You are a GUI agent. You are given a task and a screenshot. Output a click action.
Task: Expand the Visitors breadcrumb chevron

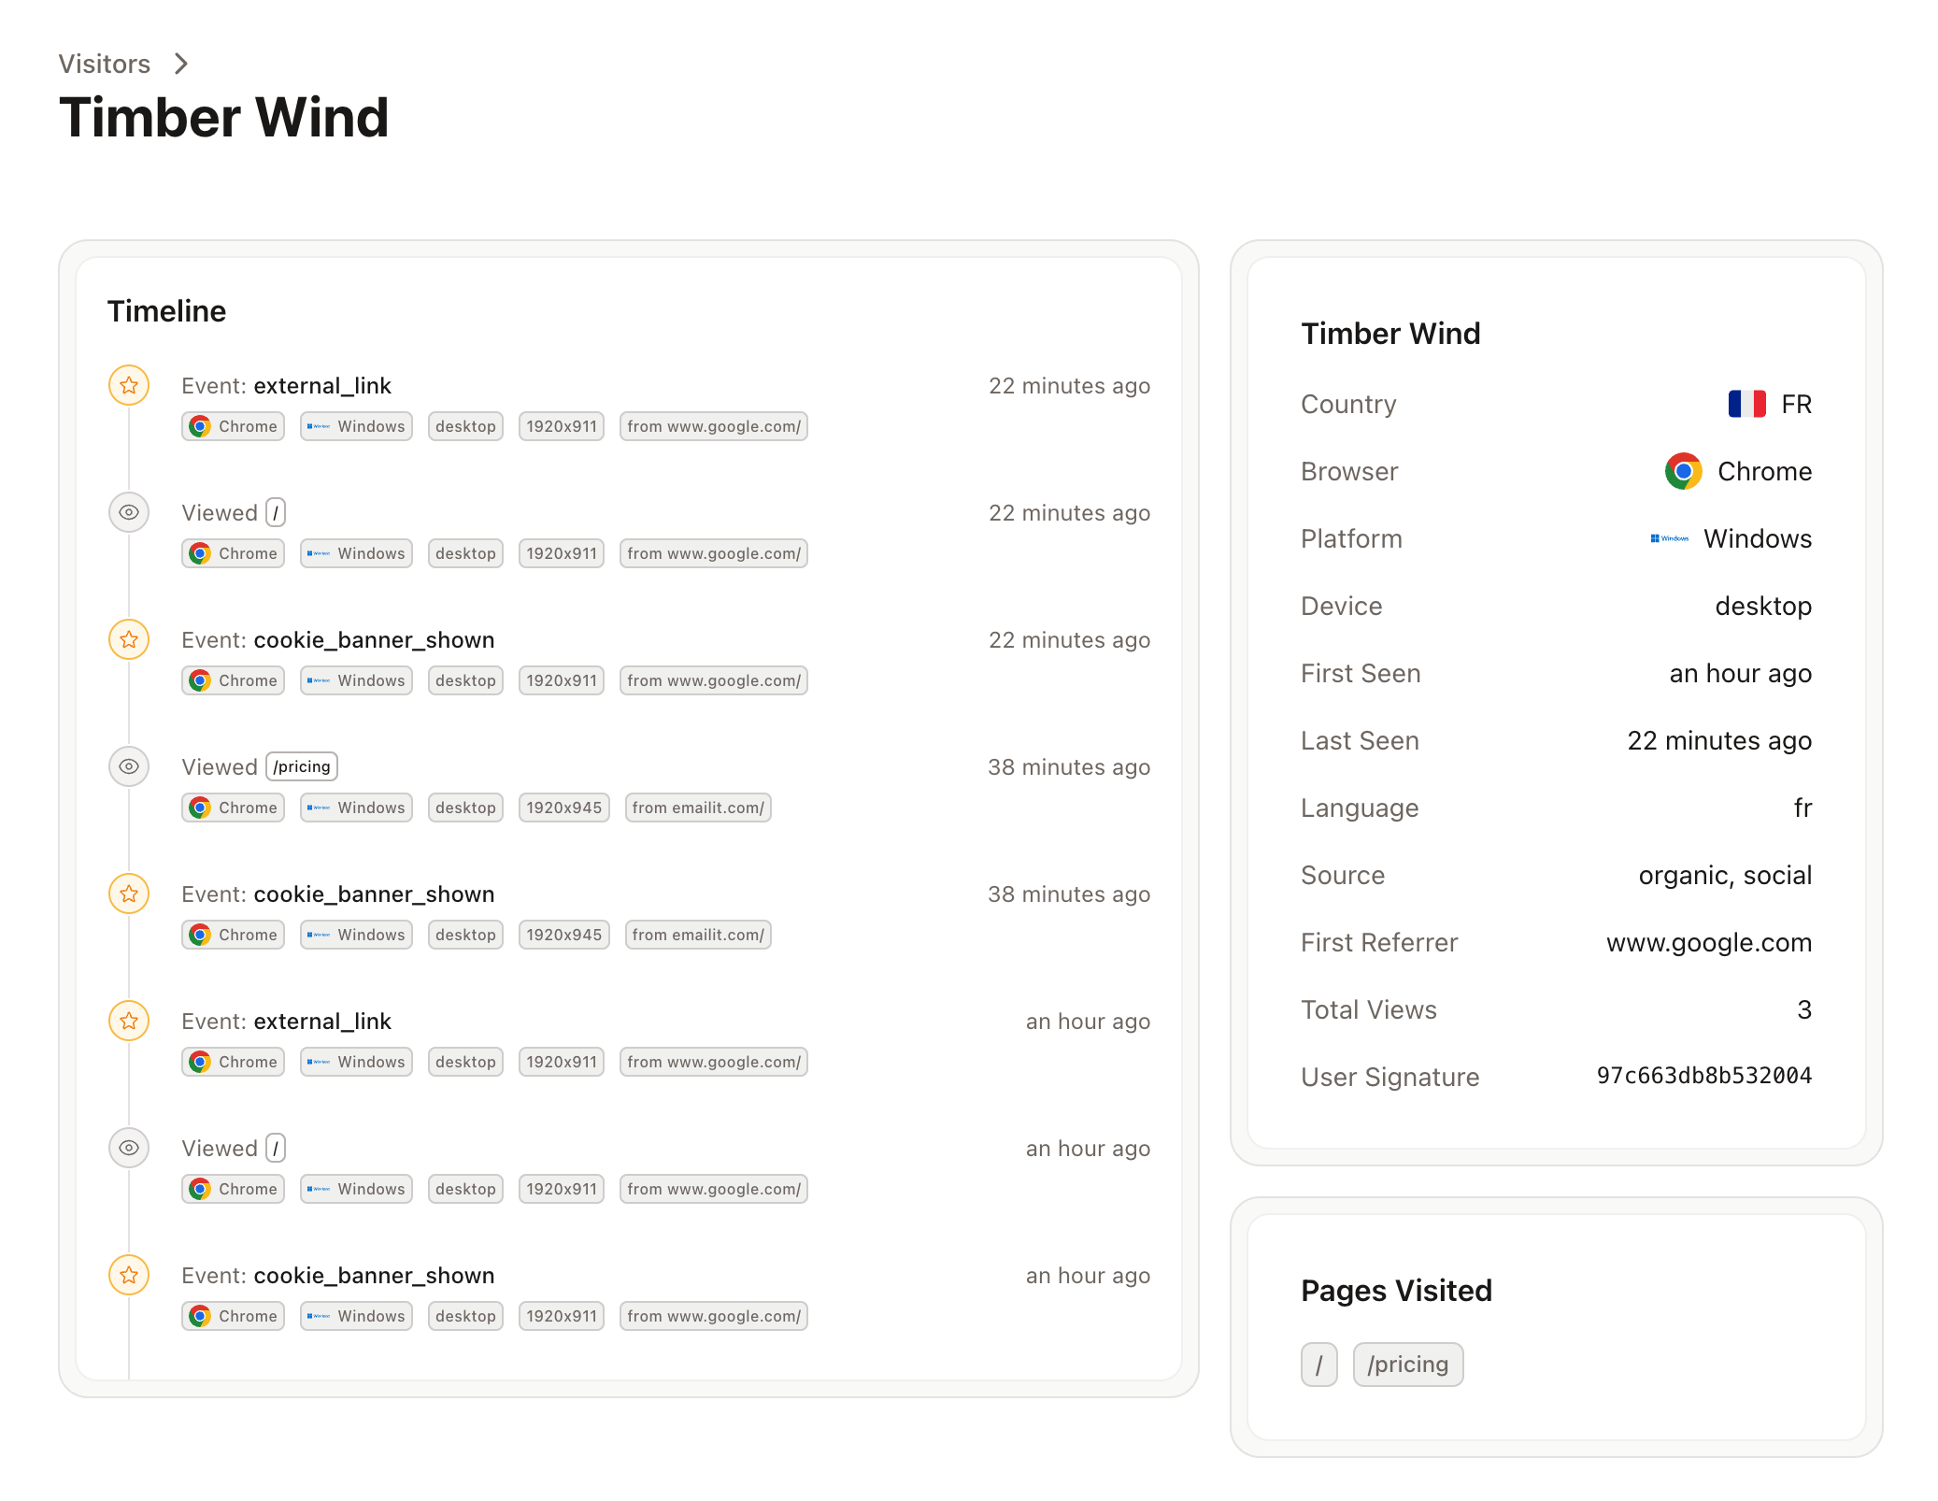pyautogui.click(x=180, y=64)
